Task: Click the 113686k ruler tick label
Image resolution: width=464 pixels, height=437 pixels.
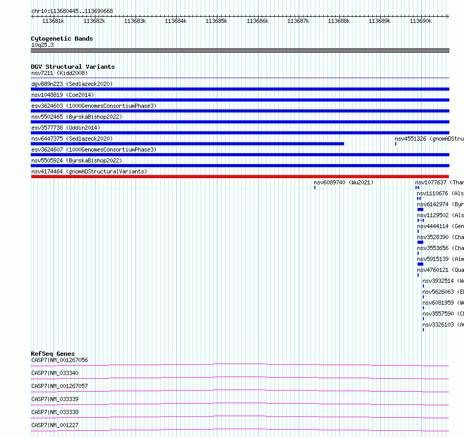Action: pos(258,21)
